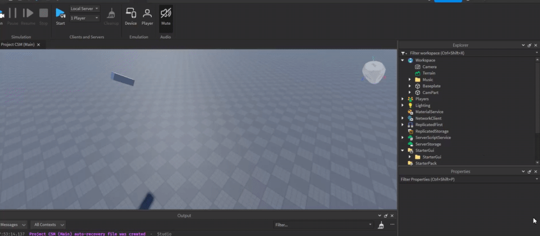
Task: Close the Project CSM (Main) tab
Action: [38, 45]
